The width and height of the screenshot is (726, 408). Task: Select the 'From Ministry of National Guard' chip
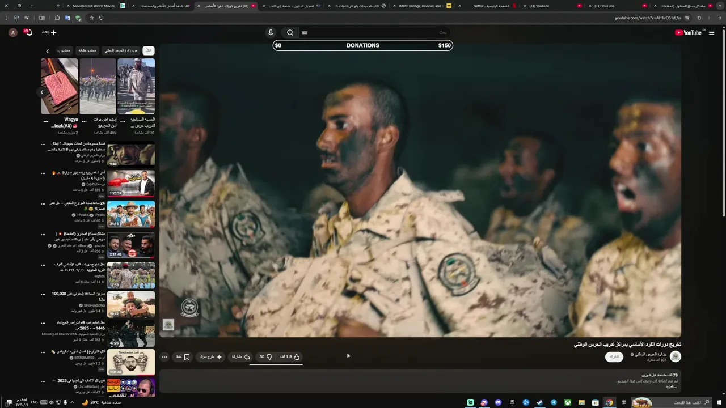click(x=121, y=50)
